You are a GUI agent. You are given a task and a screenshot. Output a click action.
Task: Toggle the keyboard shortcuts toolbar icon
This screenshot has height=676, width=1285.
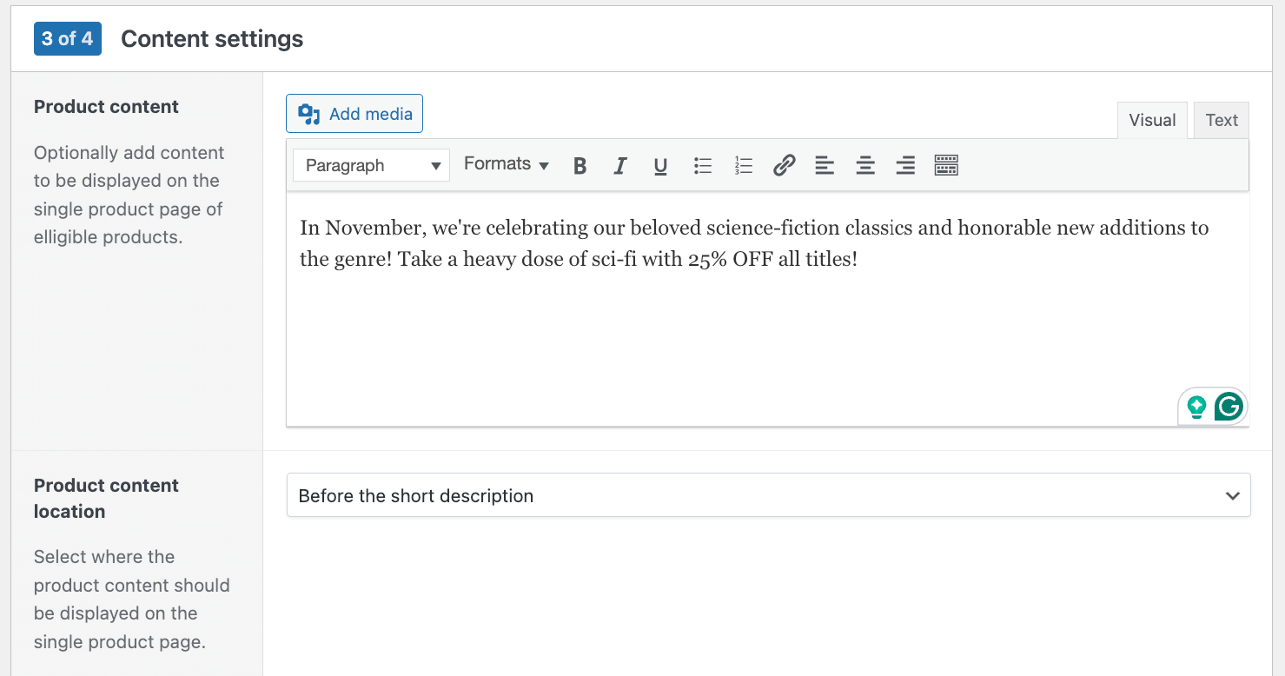[945, 164]
